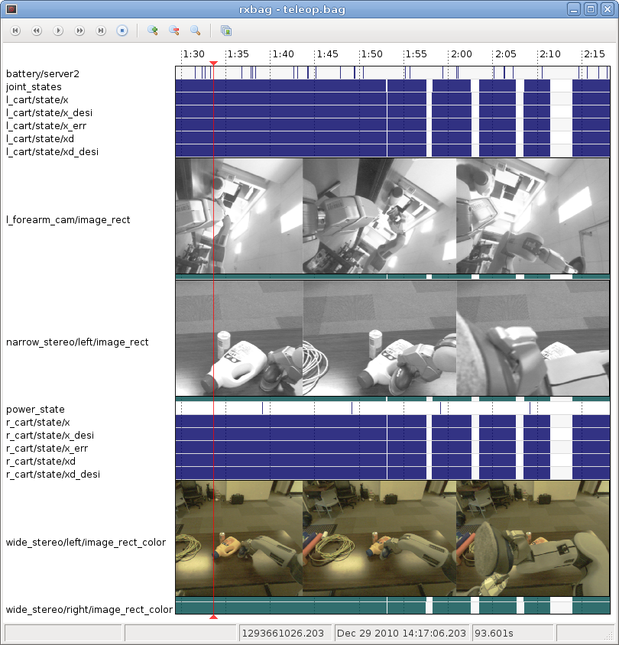Toggle the thumbnails view icon
This screenshot has width=619, height=645.
point(226,31)
